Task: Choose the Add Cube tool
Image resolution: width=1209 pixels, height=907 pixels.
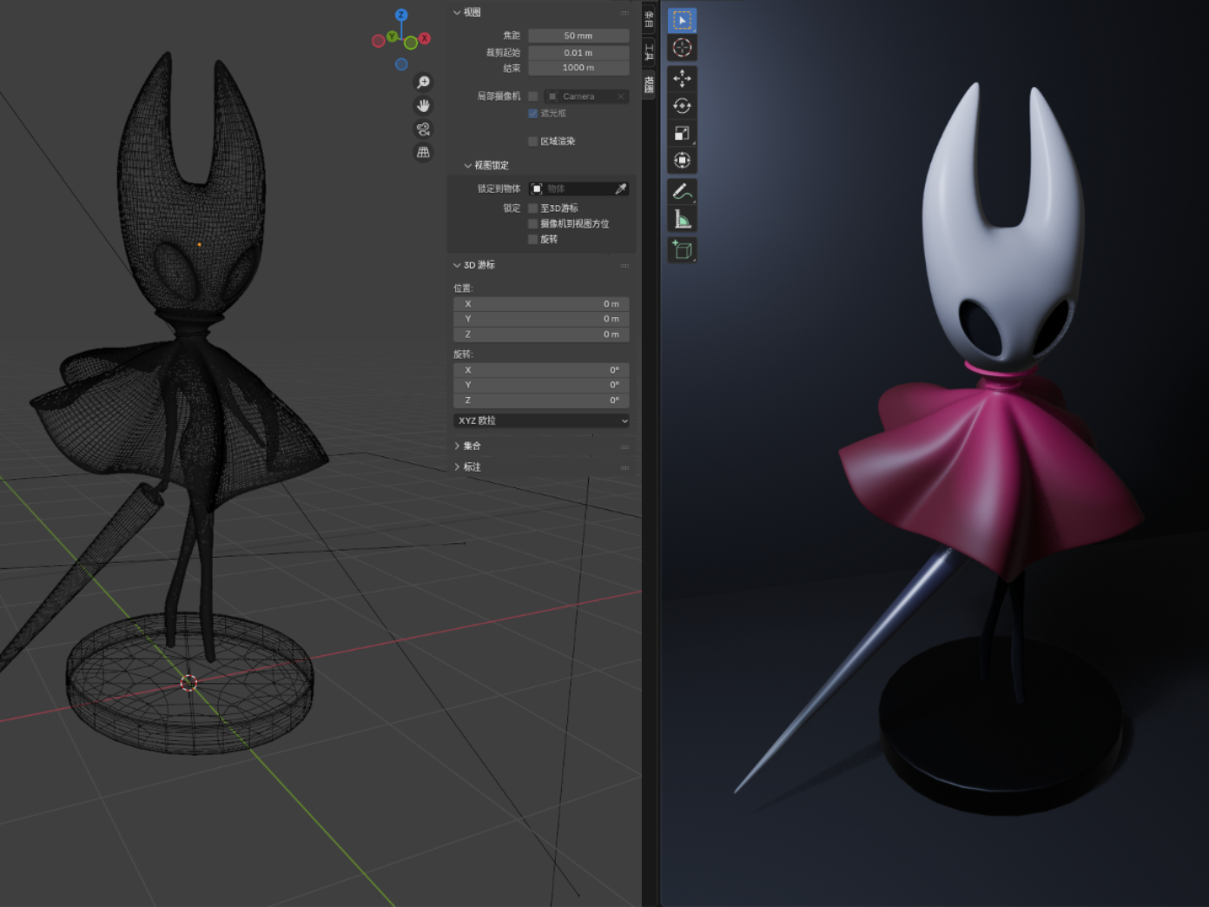Action: point(682,250)
